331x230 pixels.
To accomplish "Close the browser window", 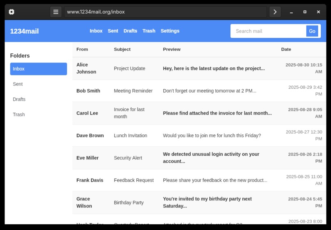I will click(318, 12).
